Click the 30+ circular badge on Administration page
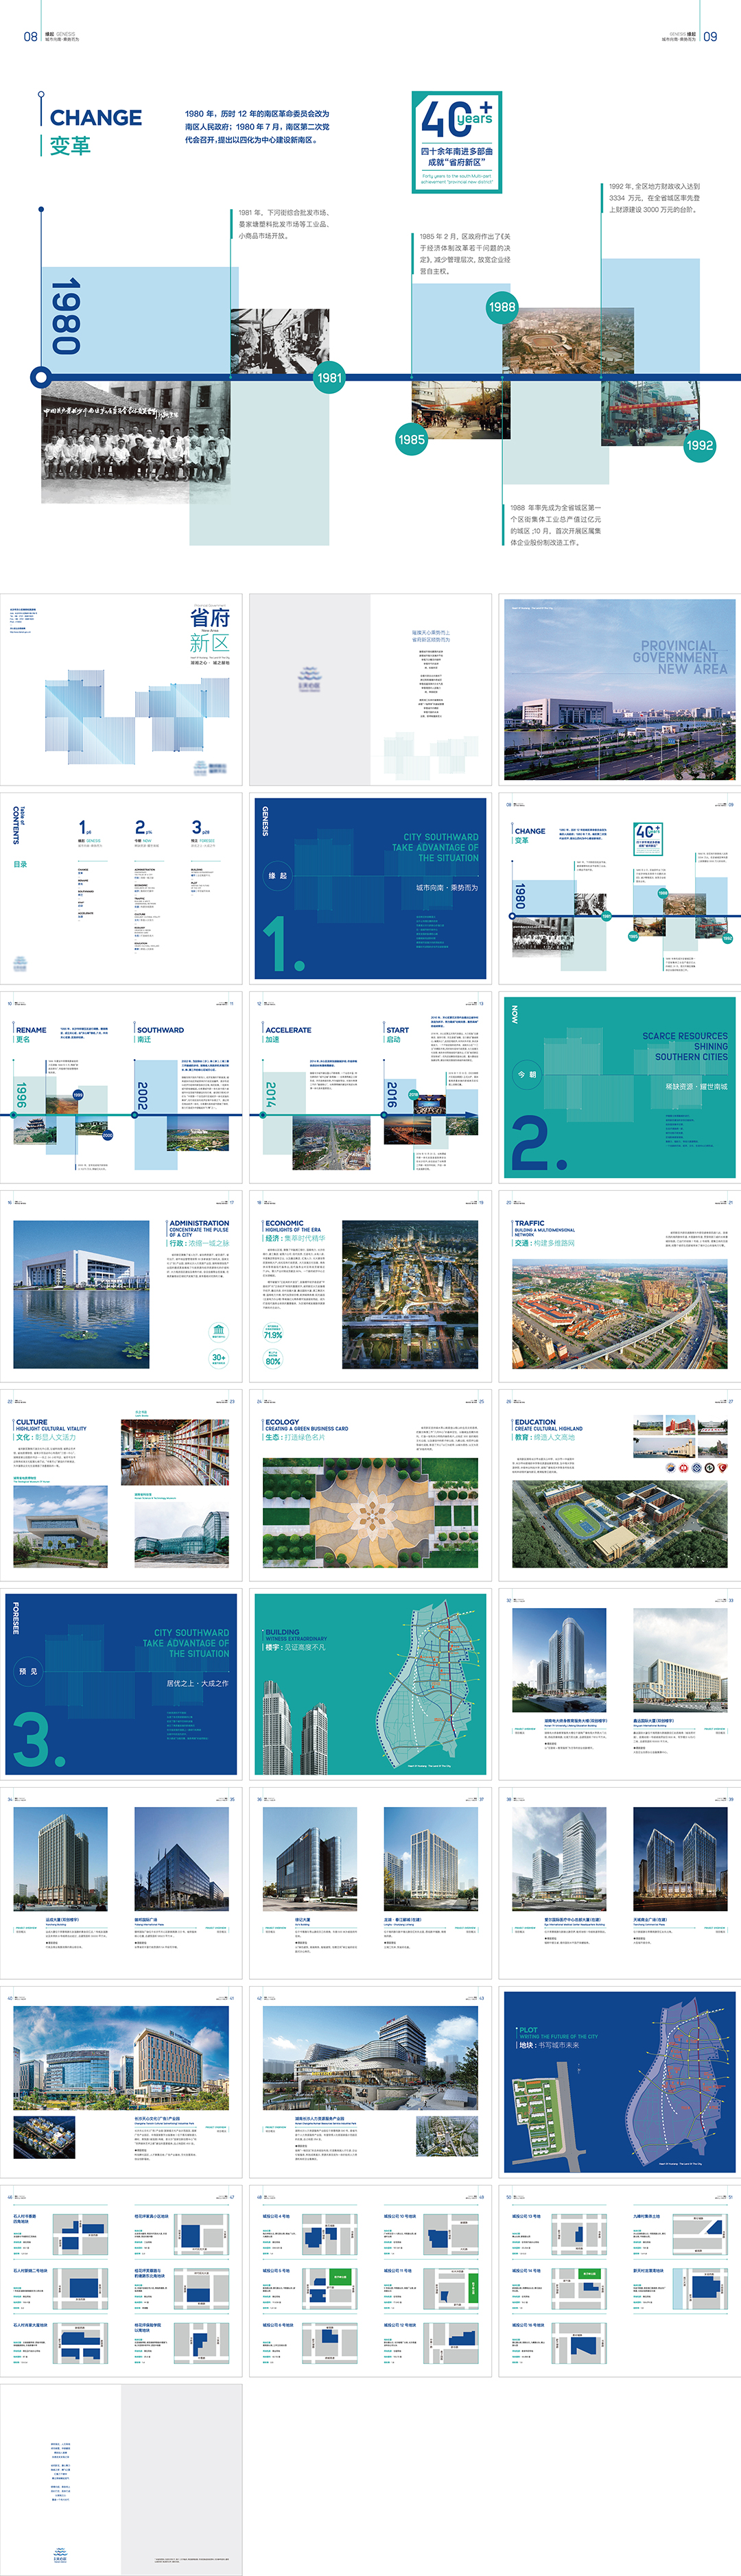This screenshot has height=2576, width=741. pos(218,1358)
